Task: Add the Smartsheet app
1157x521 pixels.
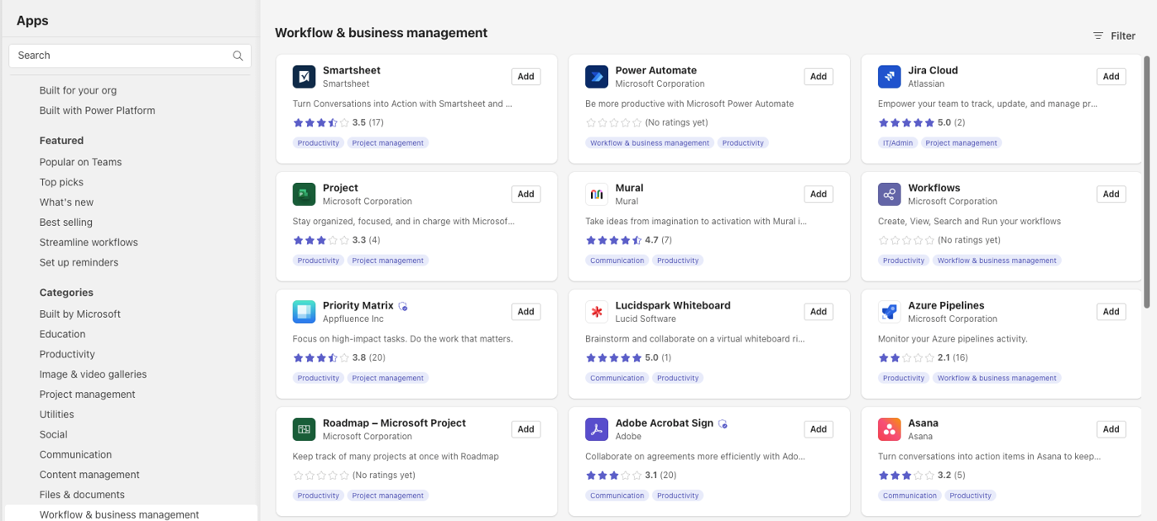Action: click(525, 76)
